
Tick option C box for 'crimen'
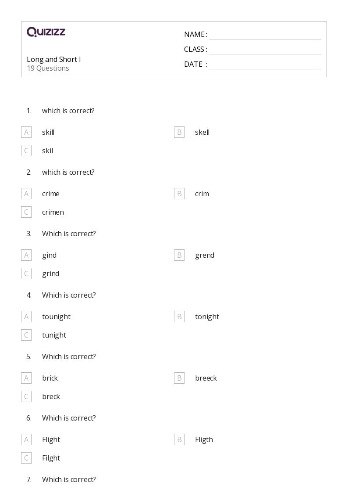tap(26, 212)
